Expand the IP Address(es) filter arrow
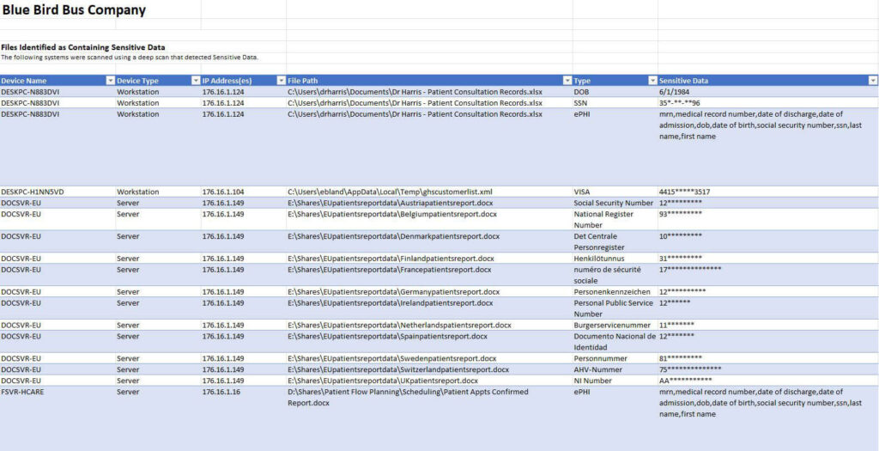 pos(281,81)
